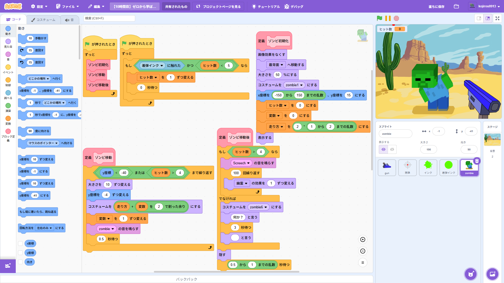Open the ファイル menu dropdown
This screenshot has height=283, width=504.
68,7
